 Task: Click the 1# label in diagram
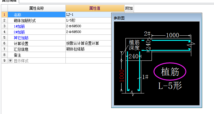pos(145,77)
